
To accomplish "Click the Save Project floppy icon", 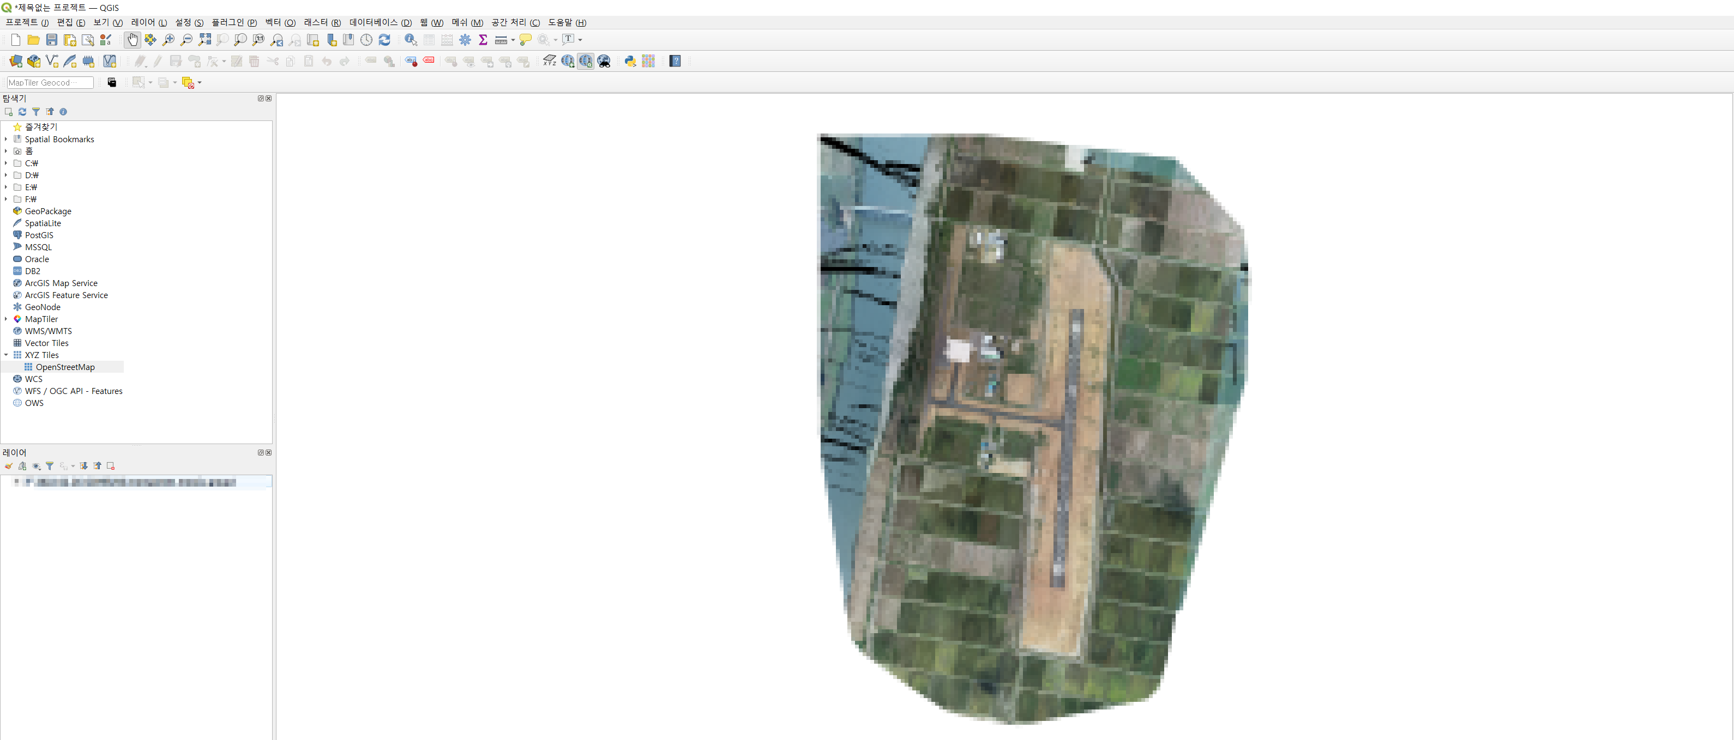I will [52, 40].
